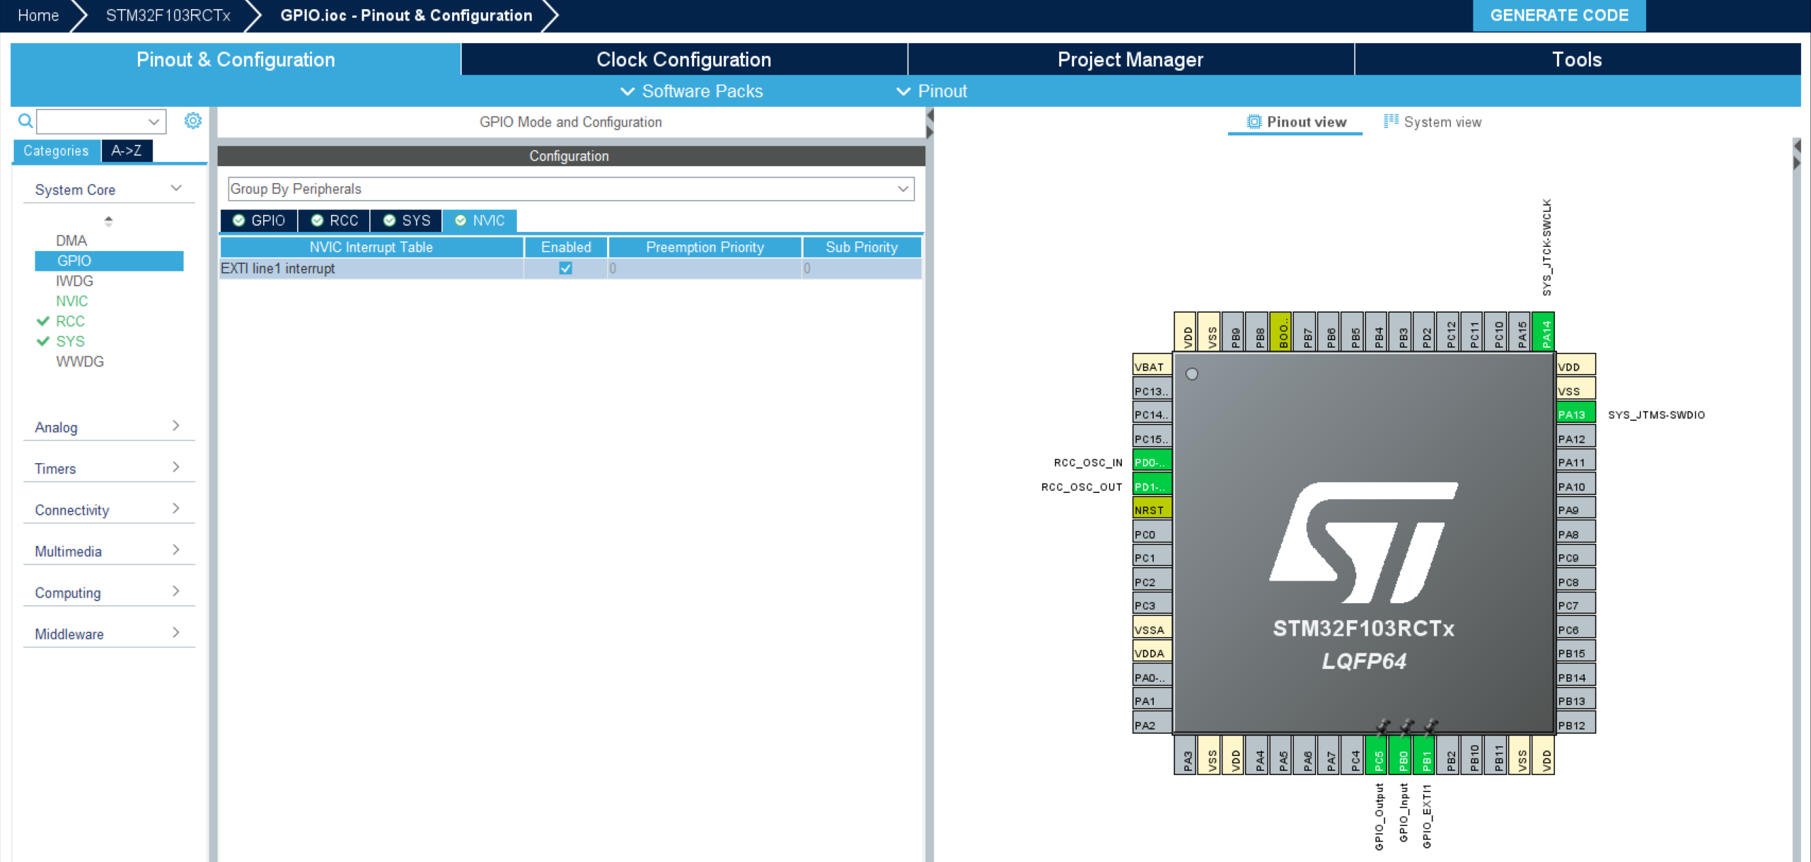Open WWDG in System Core list
1811x862 pixels.
[80, 361]
